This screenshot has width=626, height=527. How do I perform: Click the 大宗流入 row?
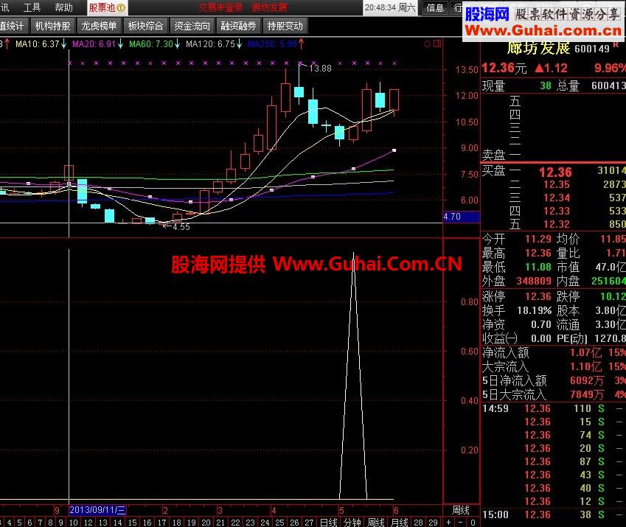click(x=553, y=366)
